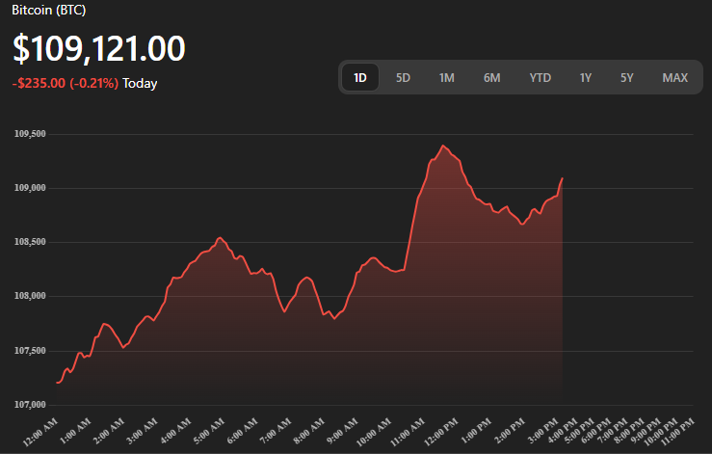712x454 pixels.
Task: Display the MAX price history
Action: (674, 77)
